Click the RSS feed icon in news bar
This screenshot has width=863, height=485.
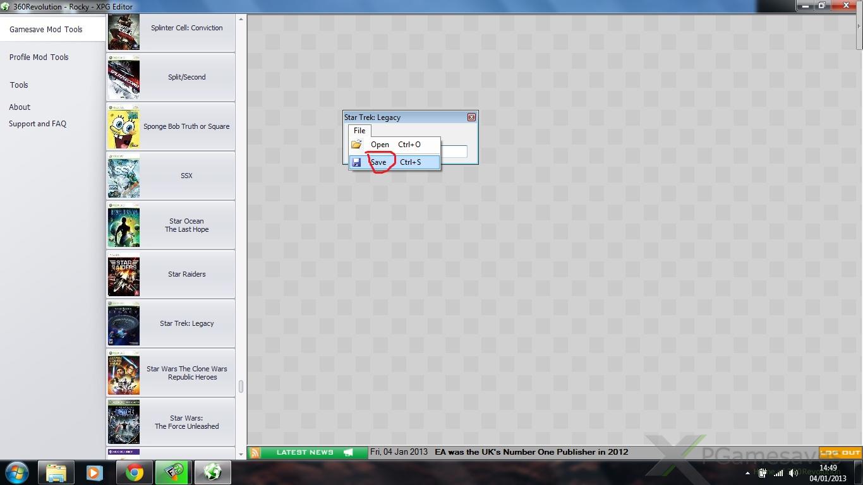pos(255,452)
